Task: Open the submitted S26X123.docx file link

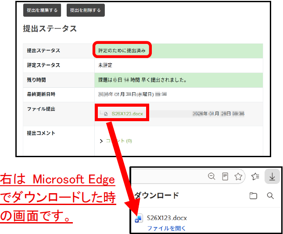Action: click(127, 114)
